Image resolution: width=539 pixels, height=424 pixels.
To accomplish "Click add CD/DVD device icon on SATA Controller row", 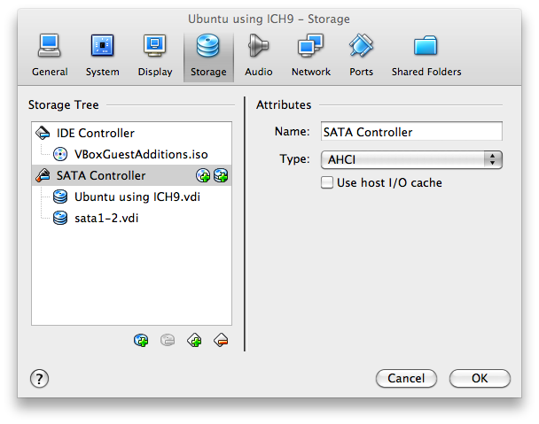I will [x=203, y=176].
